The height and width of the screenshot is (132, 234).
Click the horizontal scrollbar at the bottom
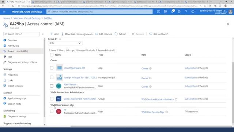(151, 126)
